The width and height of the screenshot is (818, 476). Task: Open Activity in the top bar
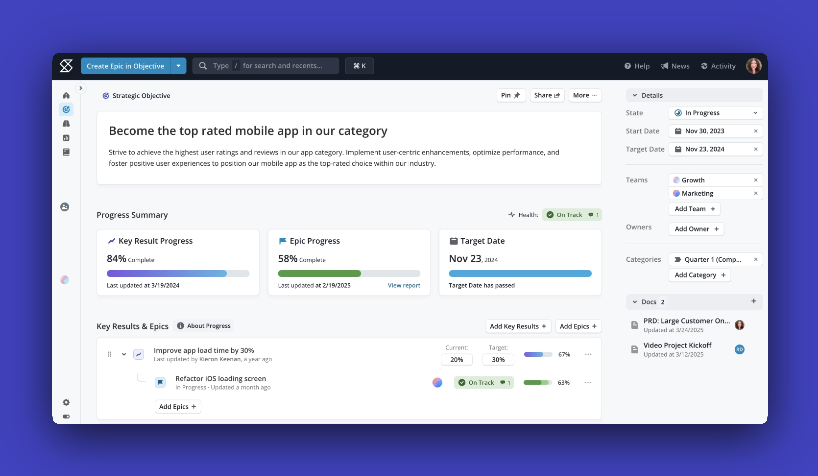click(718, 66)
